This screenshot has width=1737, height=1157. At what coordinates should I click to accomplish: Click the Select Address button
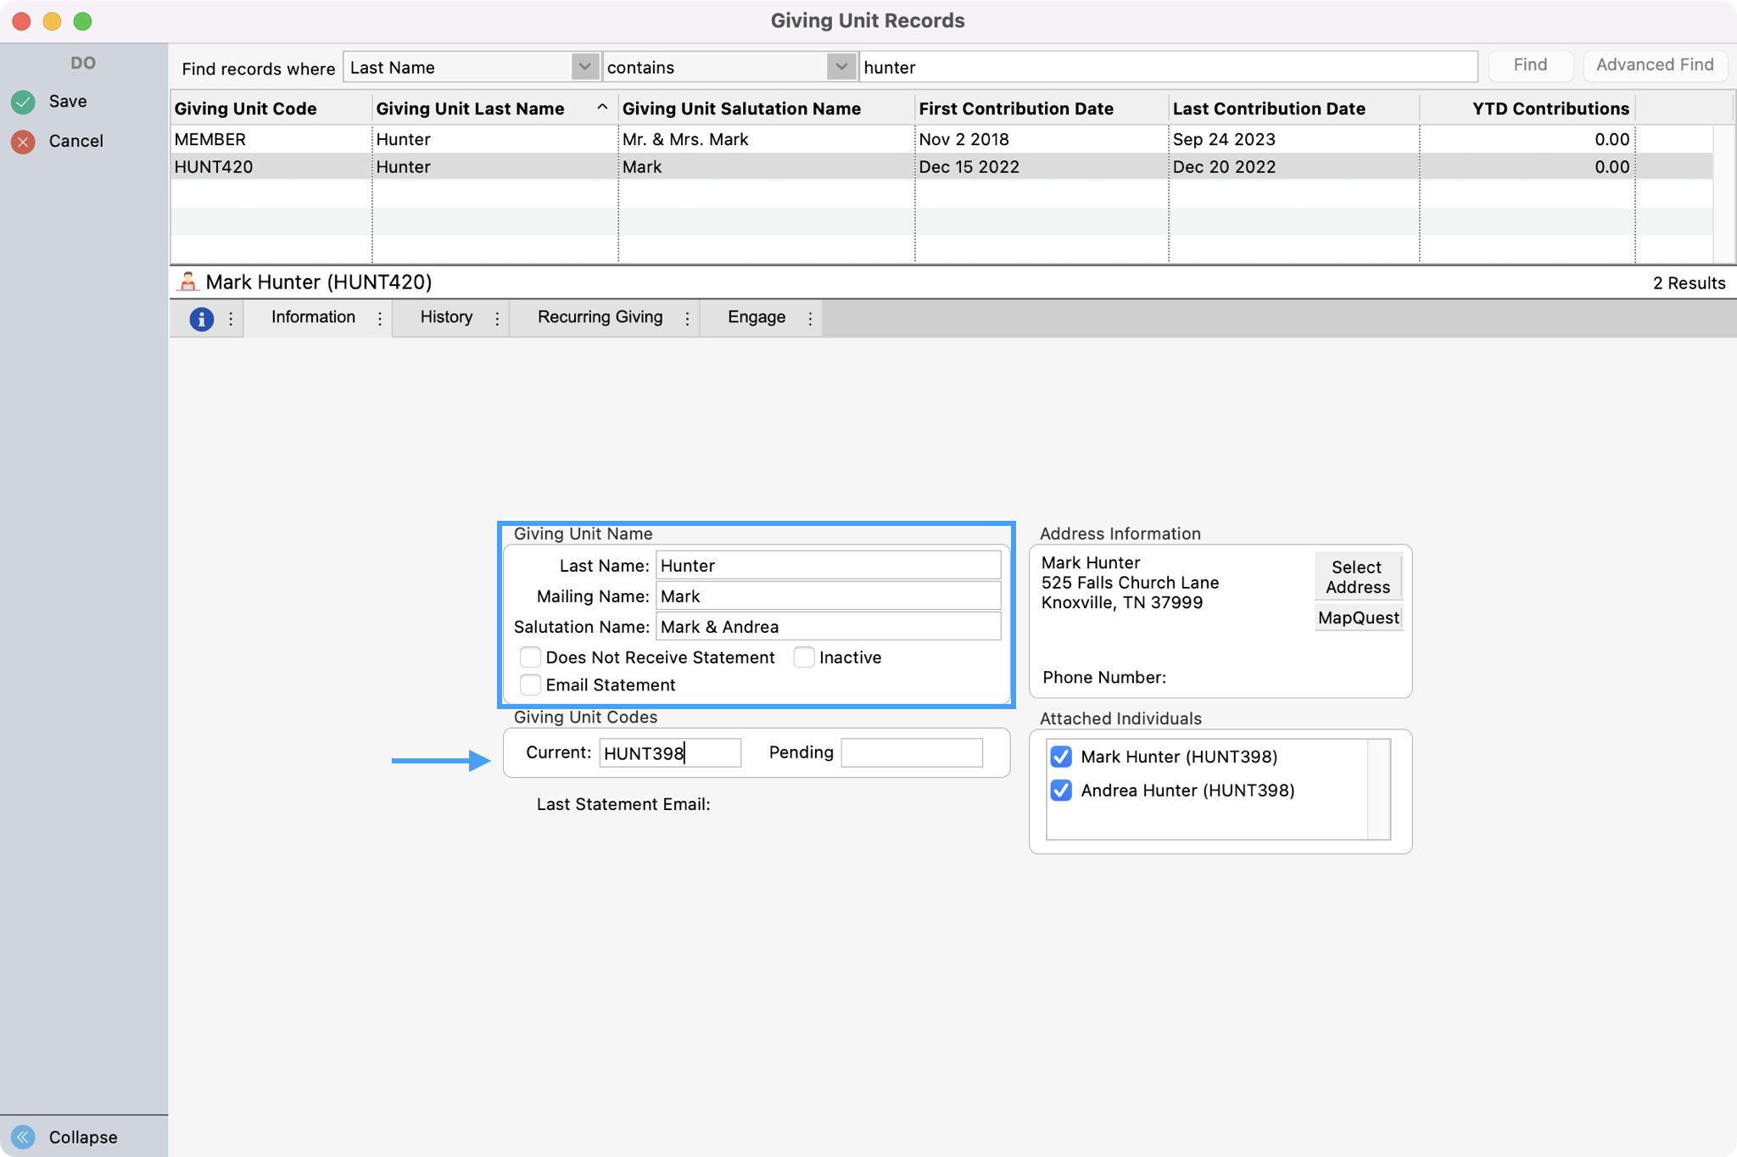click(1357, 577)
